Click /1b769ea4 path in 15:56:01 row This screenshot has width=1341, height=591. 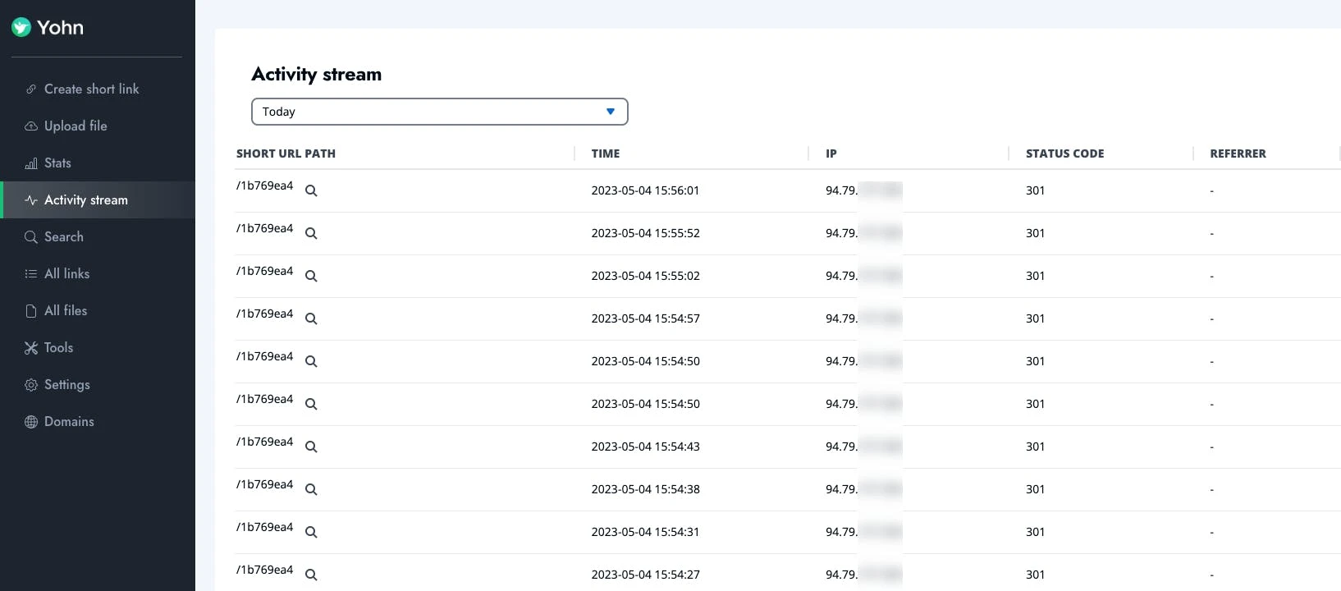pos(264,186)
